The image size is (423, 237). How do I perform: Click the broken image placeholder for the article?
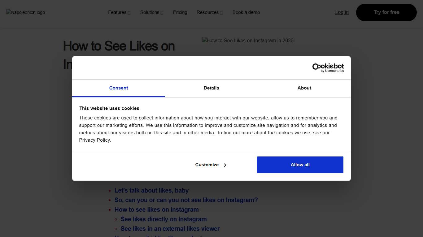(x=248, y=40)
